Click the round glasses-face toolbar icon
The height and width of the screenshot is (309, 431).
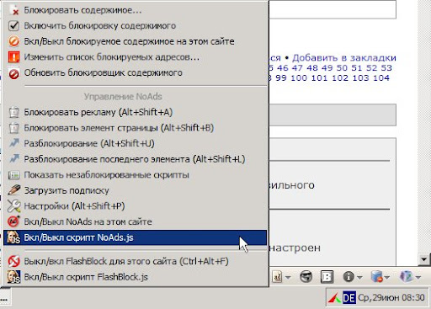306,277
